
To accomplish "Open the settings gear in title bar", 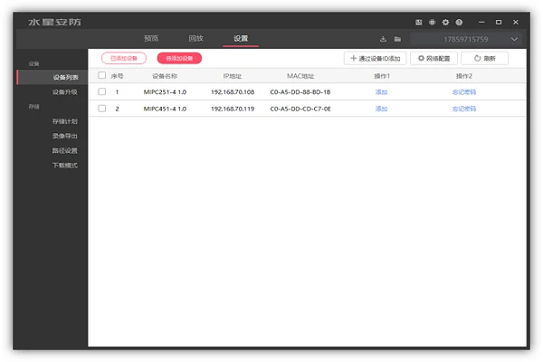I will pos(445,22).
